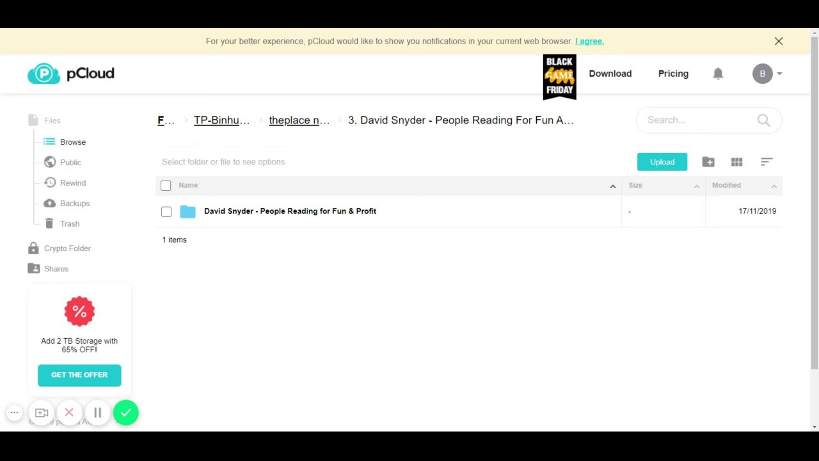Click the scrollbar down arrow
This screenshot has width=819, height=461.
815,426
